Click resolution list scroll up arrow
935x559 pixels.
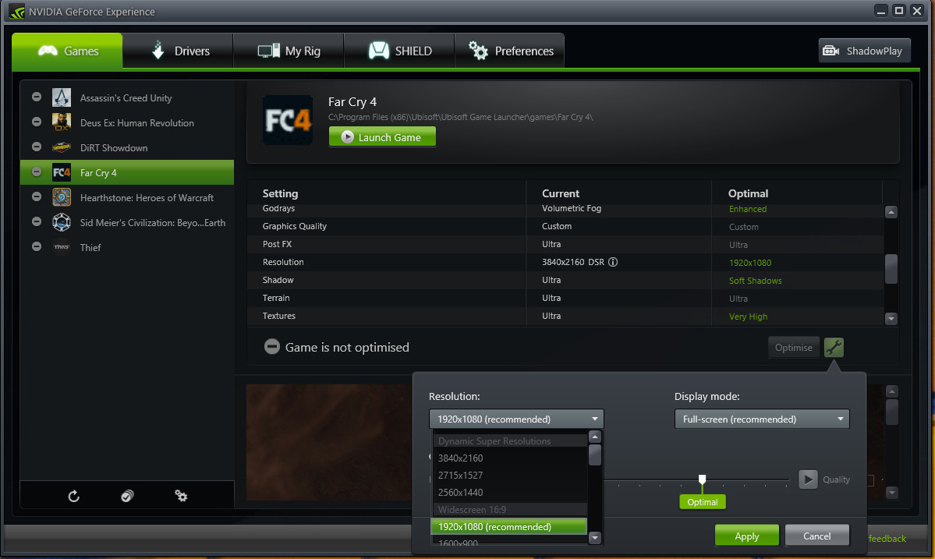594,437
